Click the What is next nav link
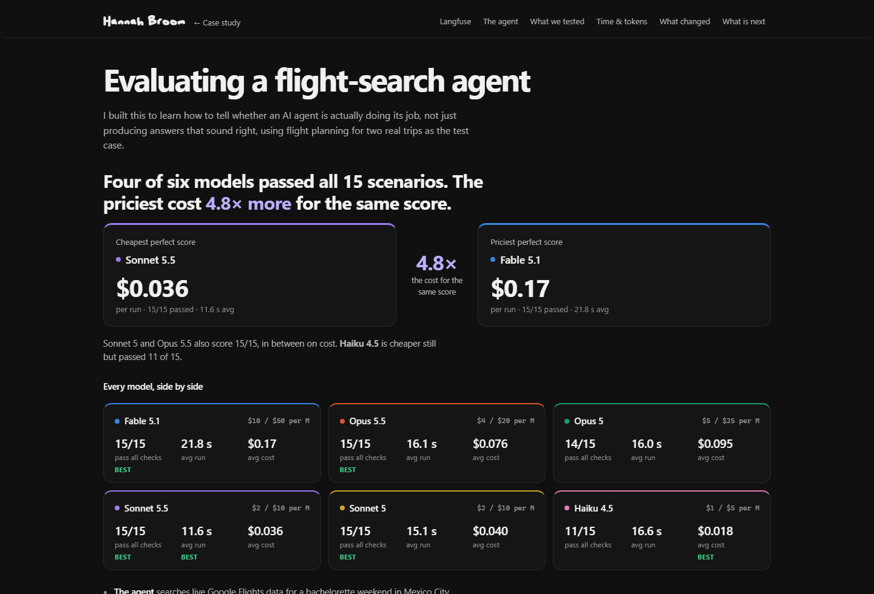874x594 pixels. (x=744, y=22)
